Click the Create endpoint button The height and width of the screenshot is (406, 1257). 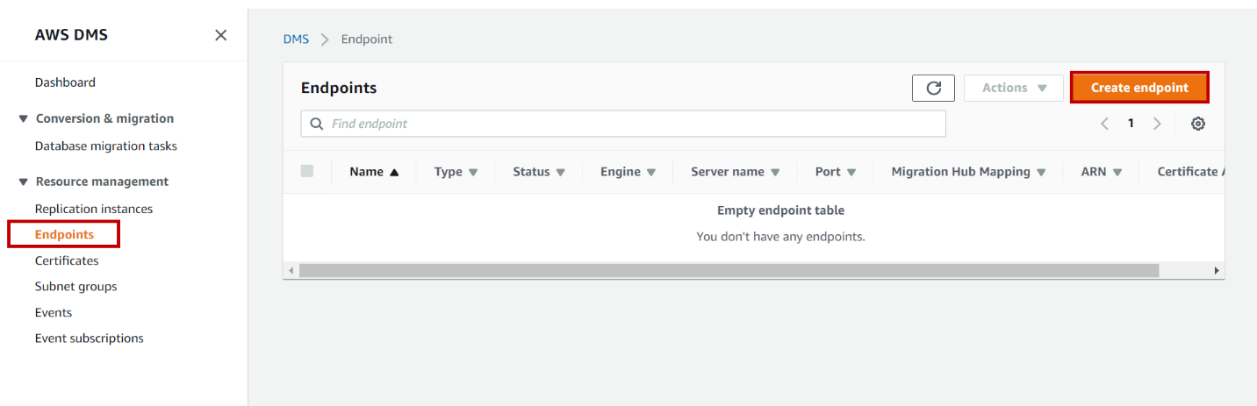click(x=1139, y=88)
